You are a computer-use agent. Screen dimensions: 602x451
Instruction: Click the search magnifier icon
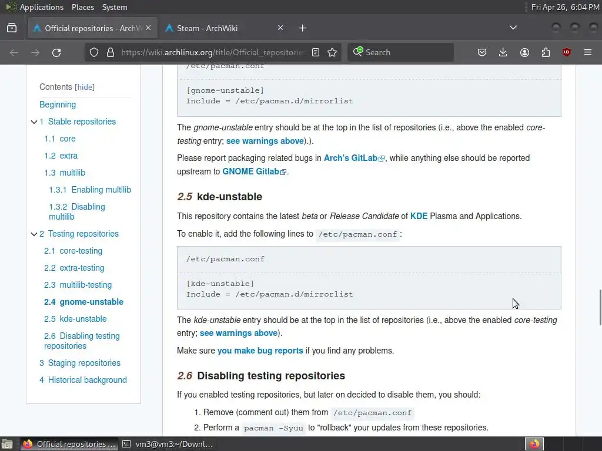pyautogui.click(x=358, y=52)
